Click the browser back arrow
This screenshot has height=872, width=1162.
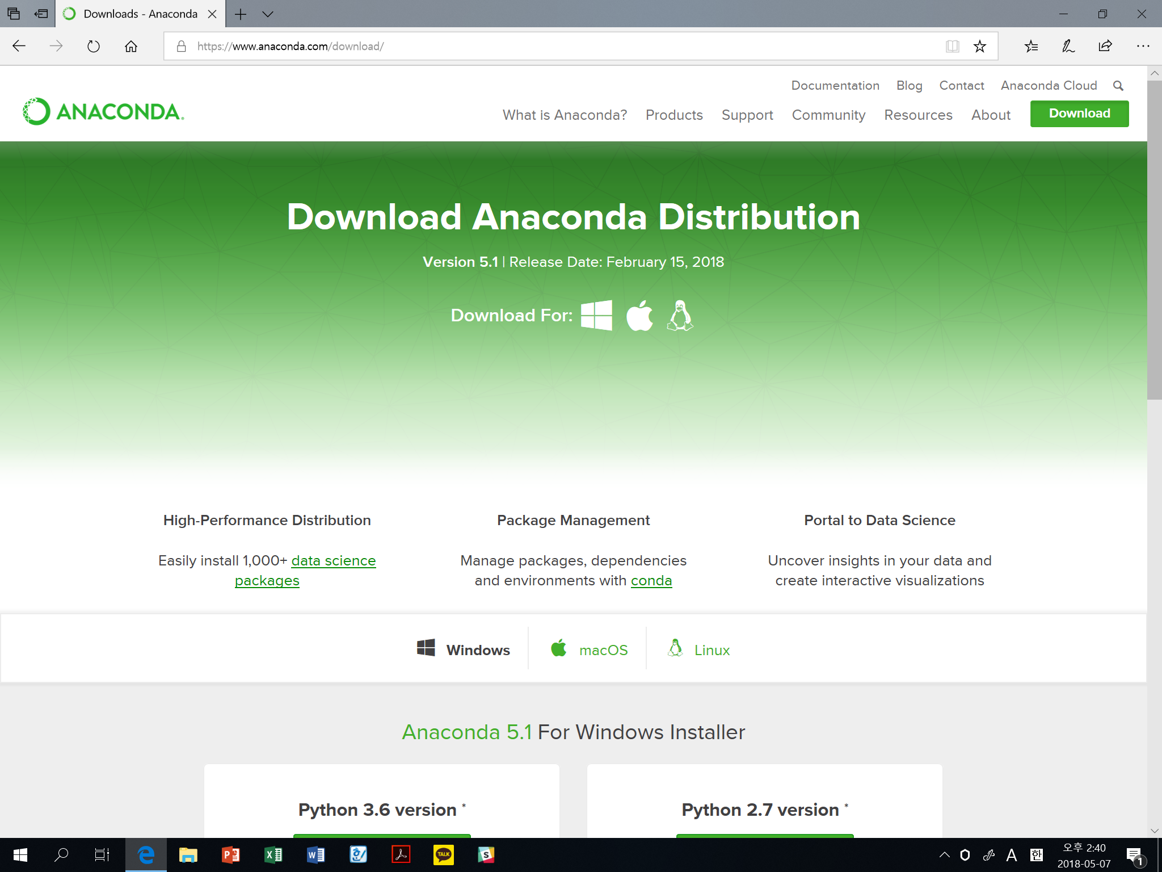click(x=19, y=46)
